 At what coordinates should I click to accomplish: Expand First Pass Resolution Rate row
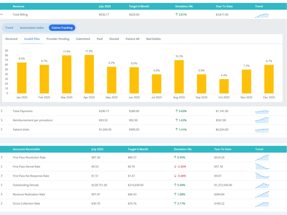click(1, 157)
